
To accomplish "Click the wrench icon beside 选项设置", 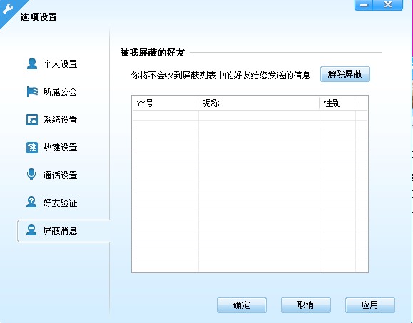I will click(x=7, y=8).
